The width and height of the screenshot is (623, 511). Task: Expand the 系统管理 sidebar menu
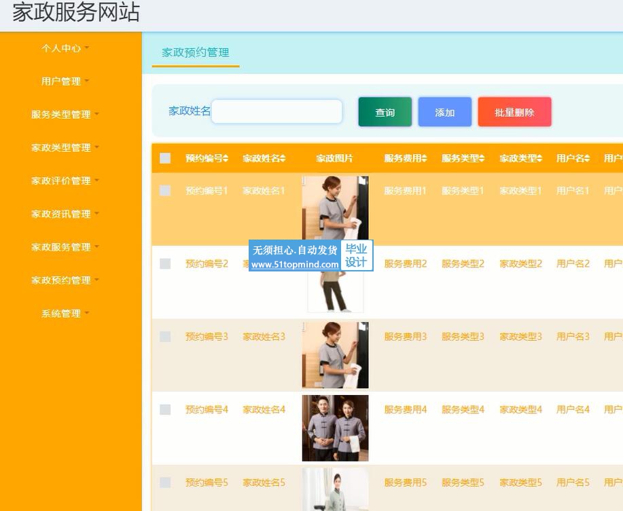[65, 314]
